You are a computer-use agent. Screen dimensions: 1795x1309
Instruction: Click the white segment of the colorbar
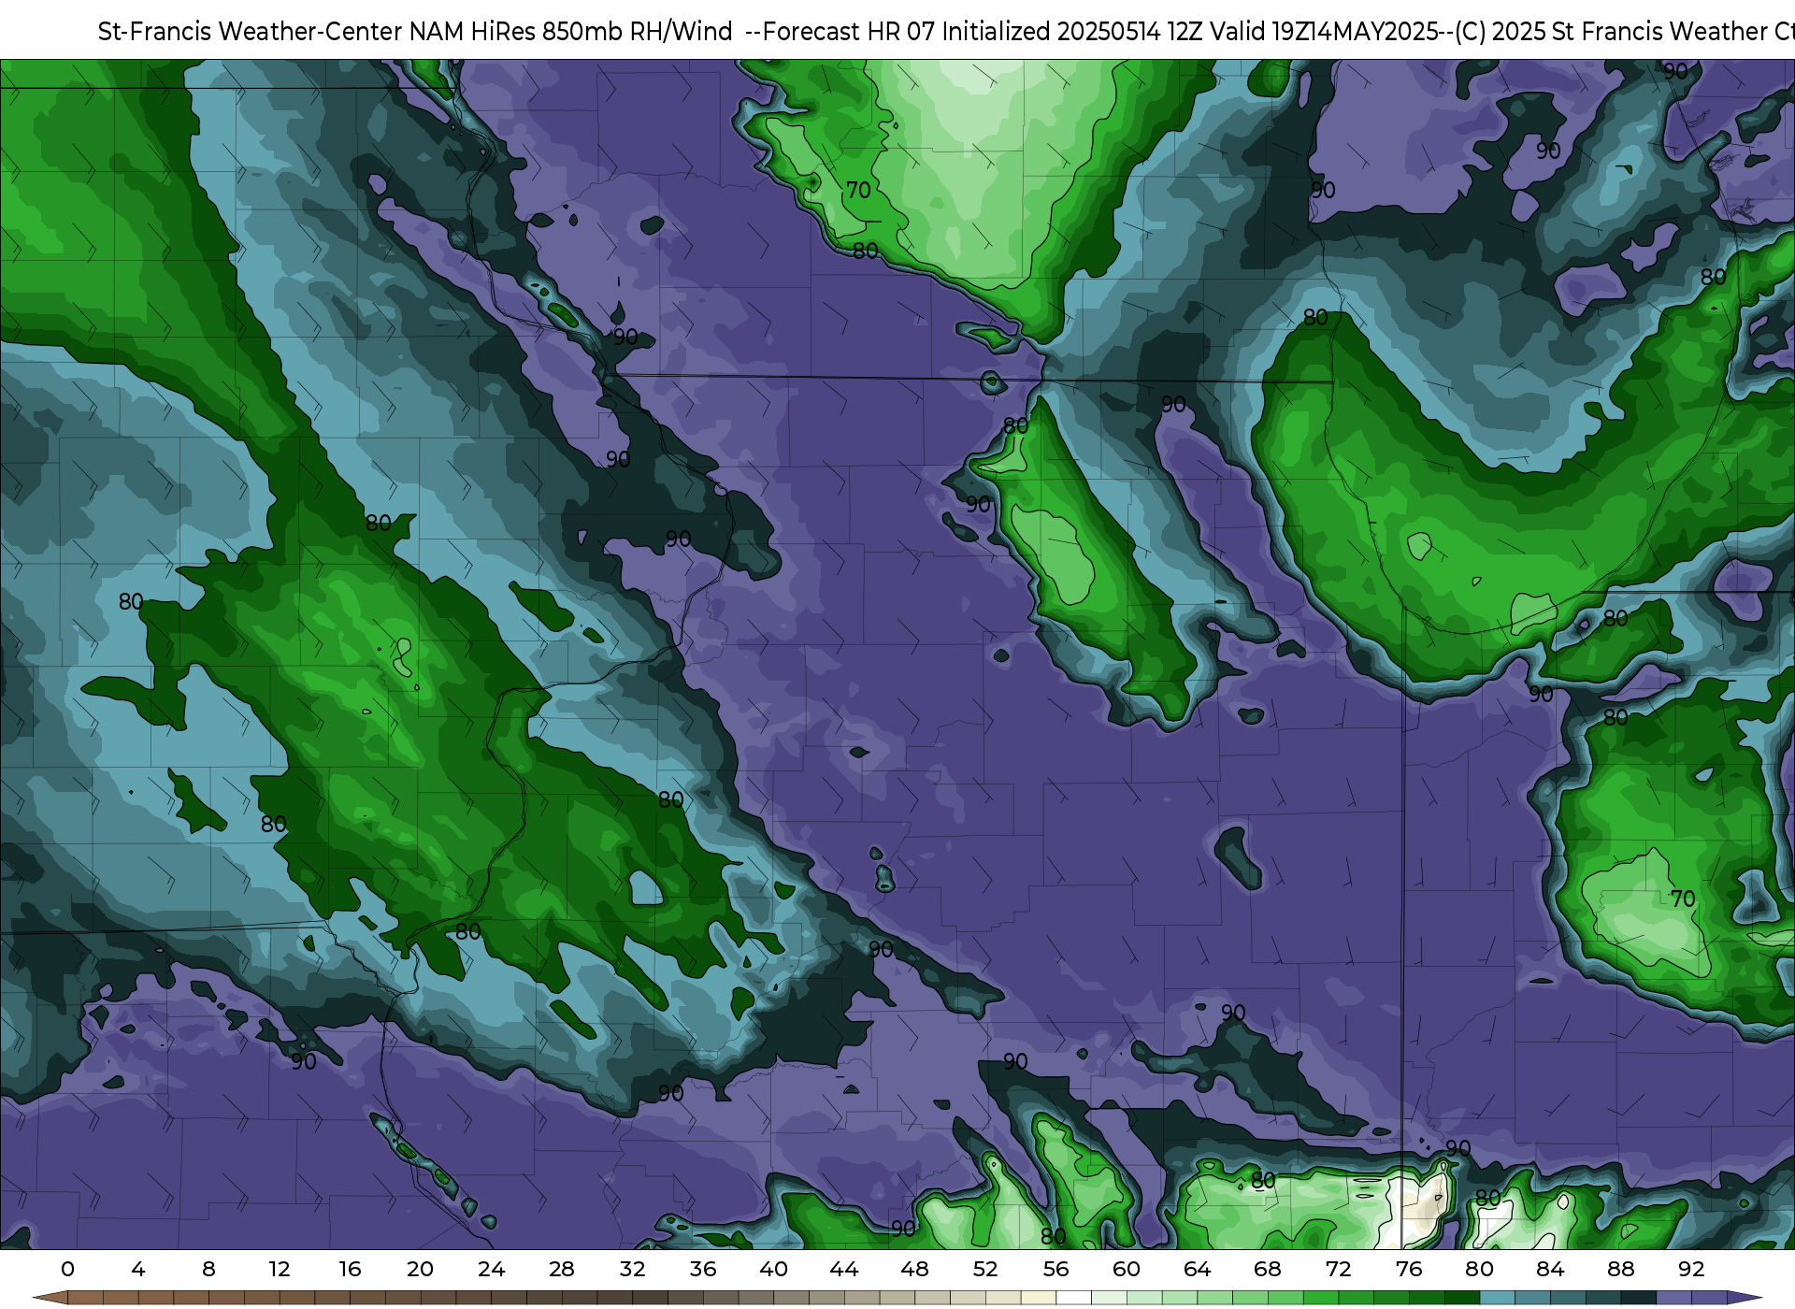1073,1298
